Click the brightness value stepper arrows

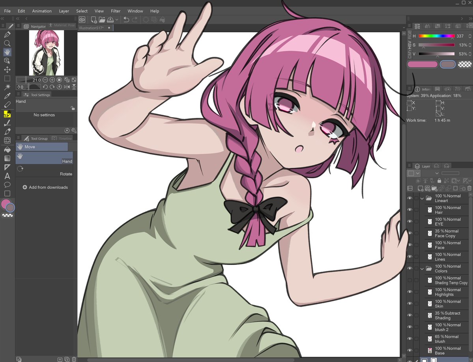470,54
